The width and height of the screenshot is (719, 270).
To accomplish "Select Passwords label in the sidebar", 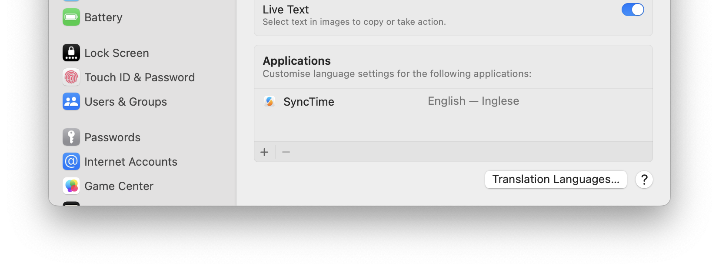I will click(113, 137).
